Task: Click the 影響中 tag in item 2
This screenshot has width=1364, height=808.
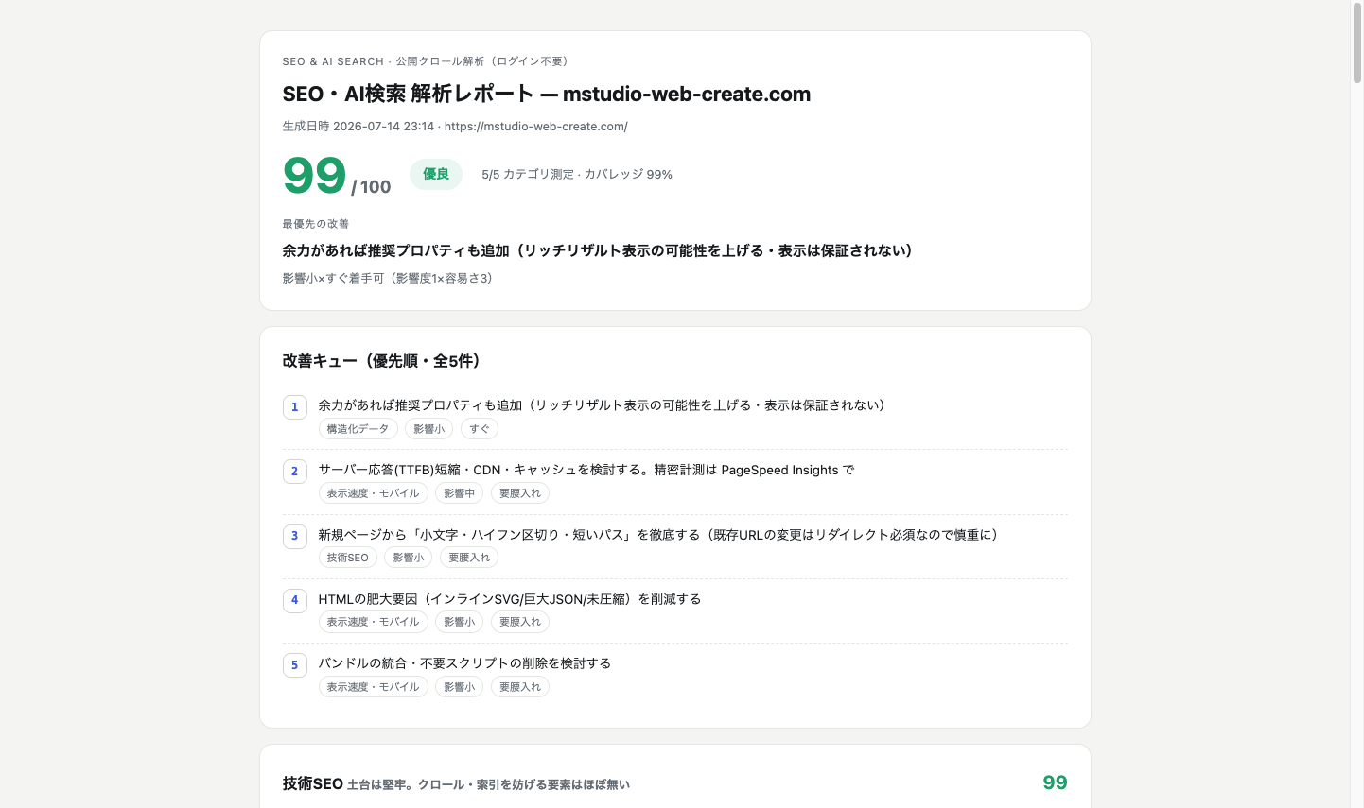Action: [x=460, y=493]
